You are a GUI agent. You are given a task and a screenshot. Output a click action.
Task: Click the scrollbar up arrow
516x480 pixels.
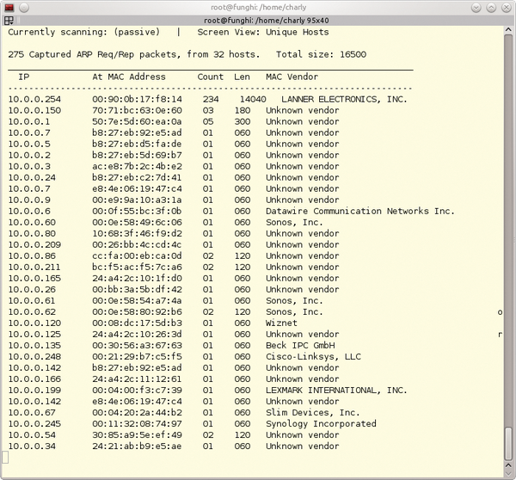point(508,30)
